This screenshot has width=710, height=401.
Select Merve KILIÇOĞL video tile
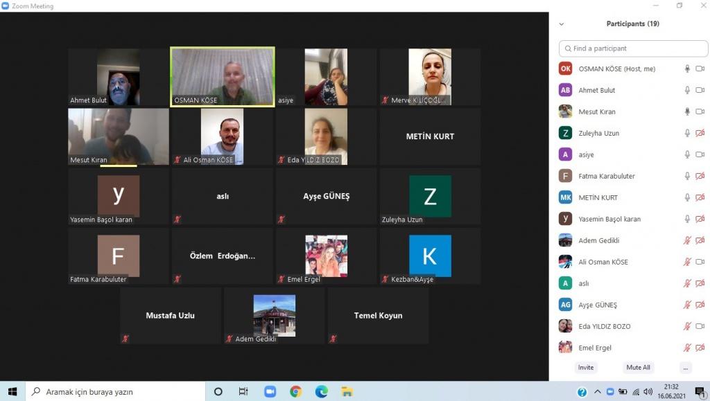point(430,77)
